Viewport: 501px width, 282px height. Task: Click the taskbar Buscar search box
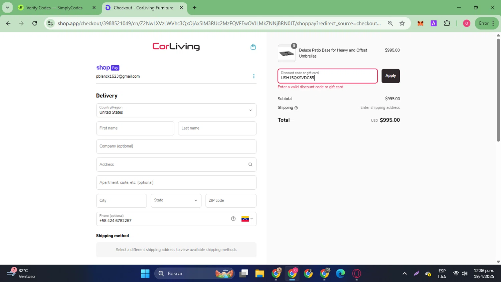click(195, 274)
